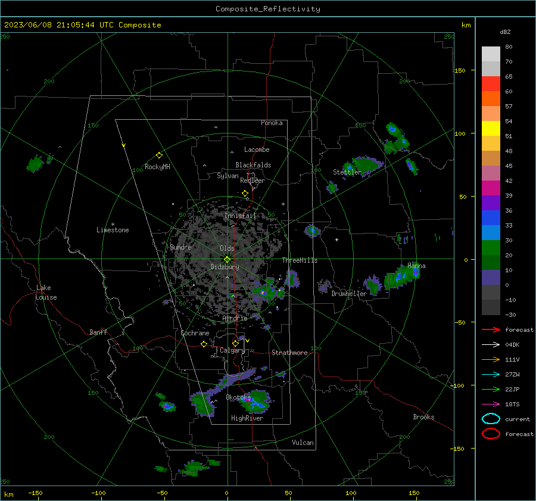Click the Strathmore label
The width and height of the screenshot is (536, 501).
[289, 353]
